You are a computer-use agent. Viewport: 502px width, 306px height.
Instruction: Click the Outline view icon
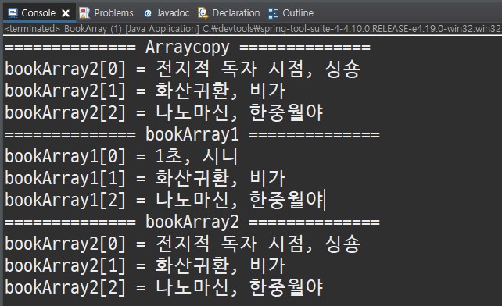pyautogui.click(x=273, y=13)
